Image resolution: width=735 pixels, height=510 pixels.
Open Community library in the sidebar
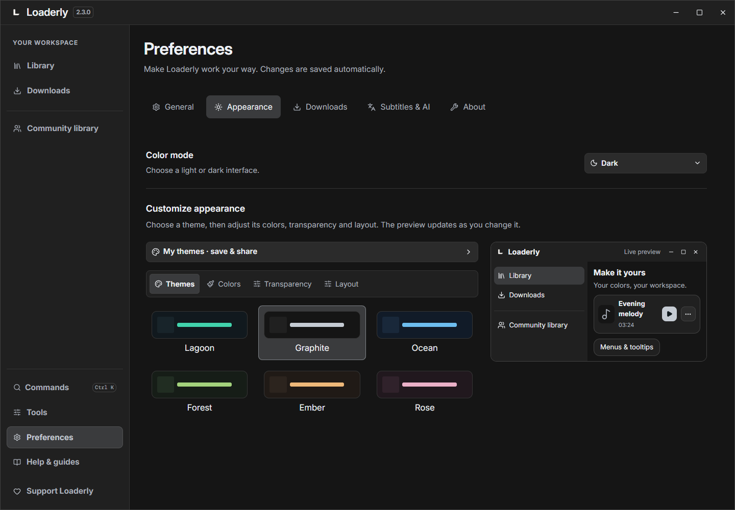click(65, 129)
